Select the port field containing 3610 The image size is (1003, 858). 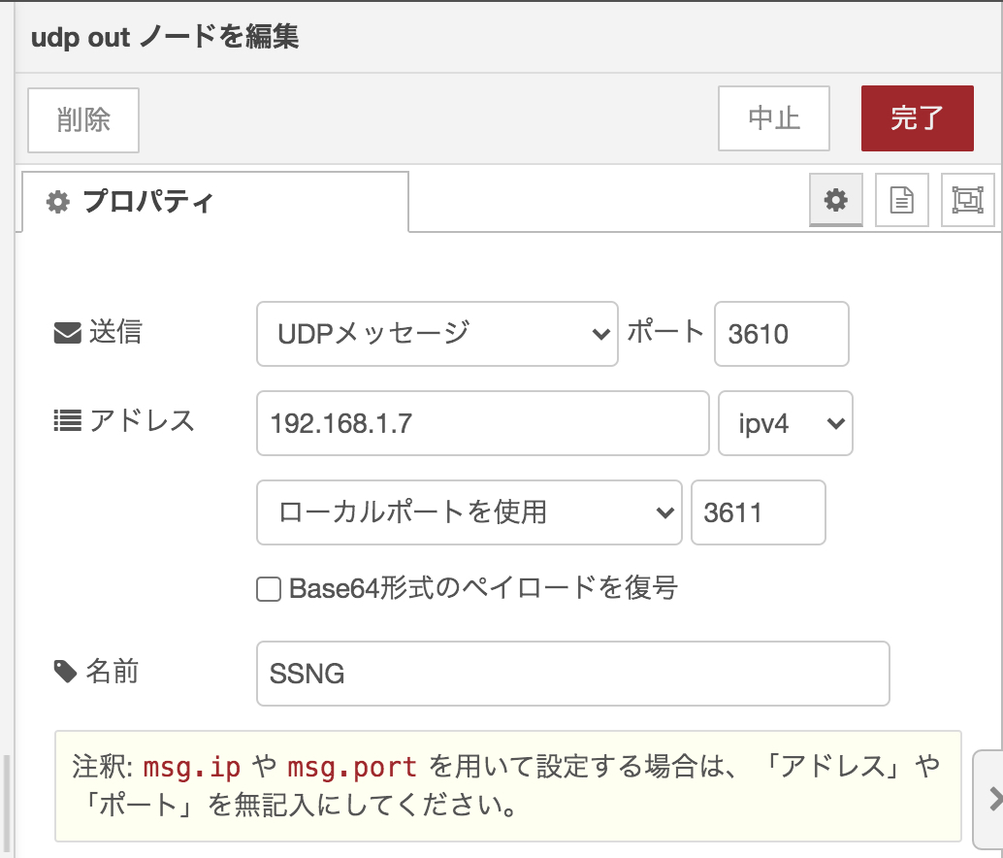pos(781,334)
